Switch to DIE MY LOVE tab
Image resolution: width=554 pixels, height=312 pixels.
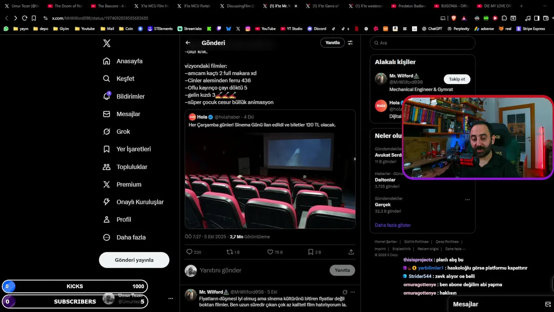pyautogui.click(x=495, y=6)
